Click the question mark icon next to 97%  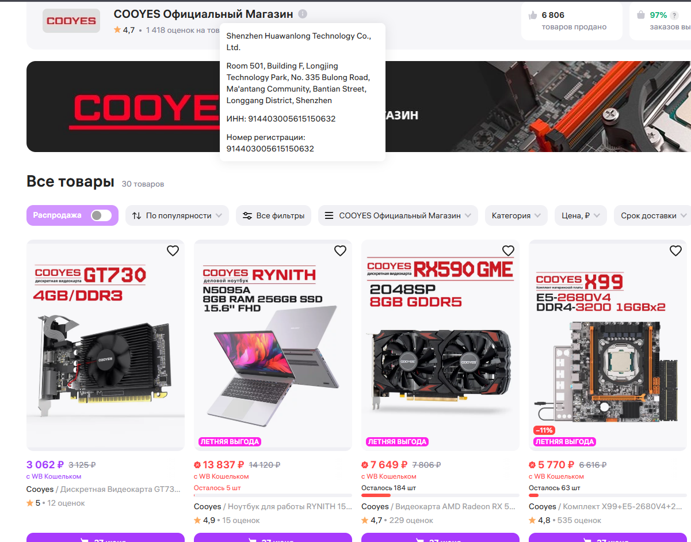(674, 16)
